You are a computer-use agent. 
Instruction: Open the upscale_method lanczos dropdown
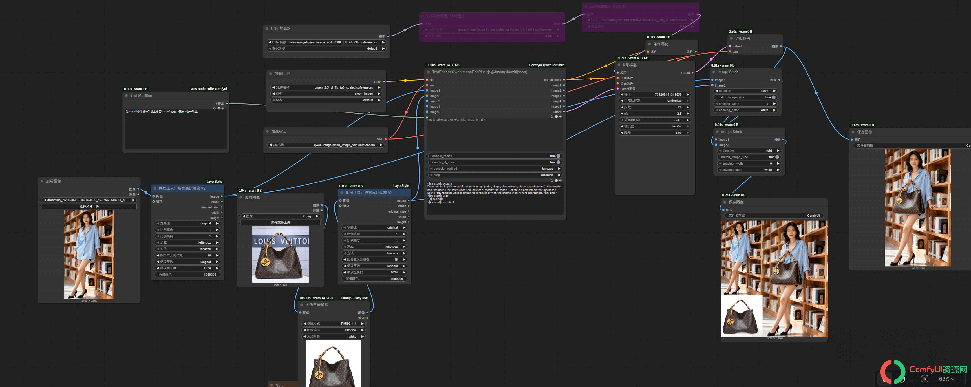tap(495, 169)
